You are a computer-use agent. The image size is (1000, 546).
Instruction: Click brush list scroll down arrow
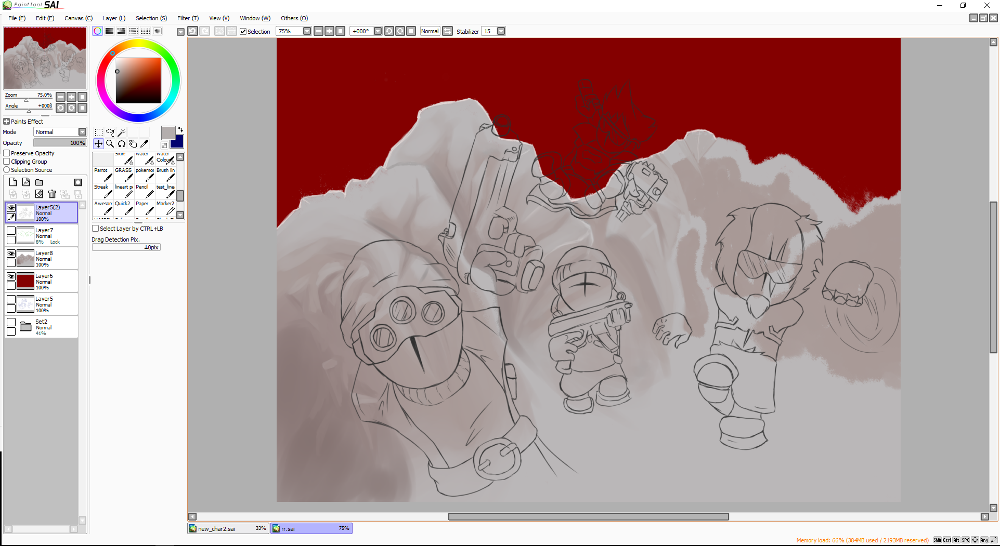(x=180, y=215)
